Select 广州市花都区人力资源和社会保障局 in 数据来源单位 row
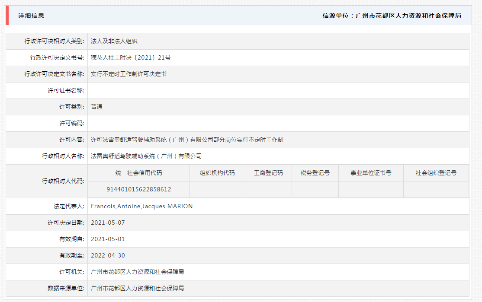 (138, 288)
